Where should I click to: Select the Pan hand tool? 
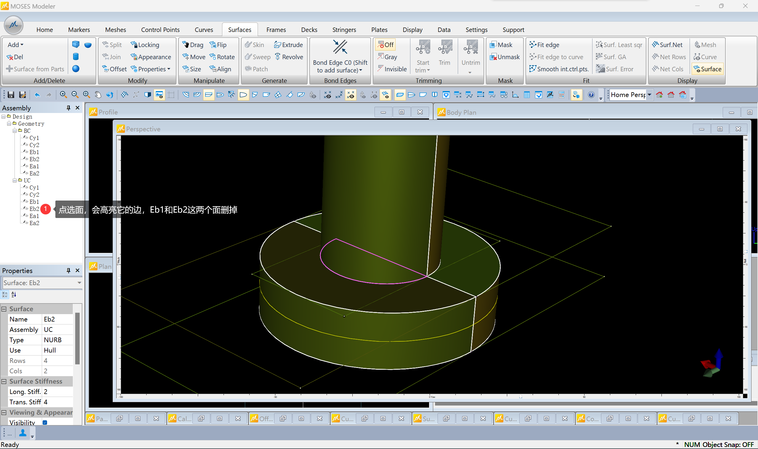click(98, 95)
